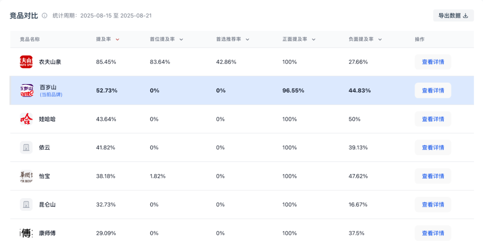Open 查看详情 for 百岁山
The height and width of the screenshot is (249, 483).
click(x=433, y=90)
